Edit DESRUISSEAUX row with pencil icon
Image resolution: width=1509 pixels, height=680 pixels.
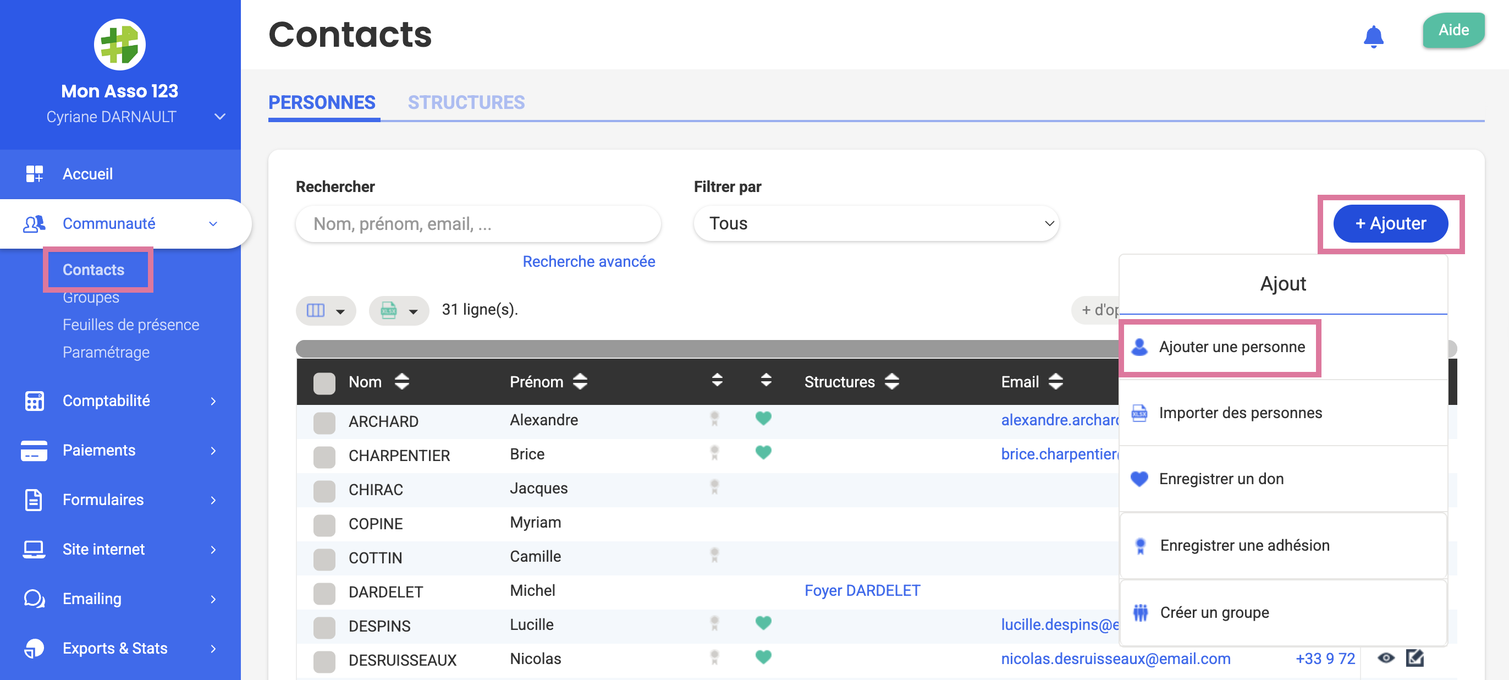(x=1414, y=658)
